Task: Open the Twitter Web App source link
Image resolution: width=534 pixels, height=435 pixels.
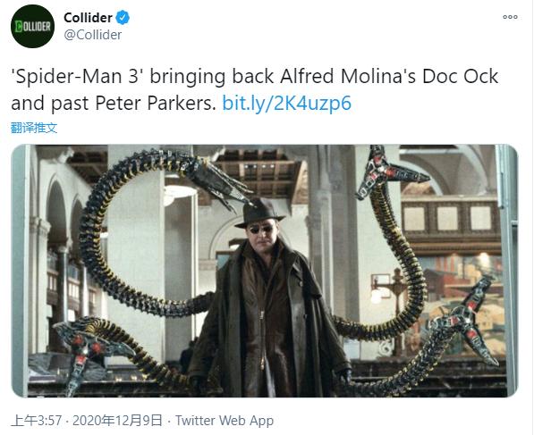Action: coord(225,421)
